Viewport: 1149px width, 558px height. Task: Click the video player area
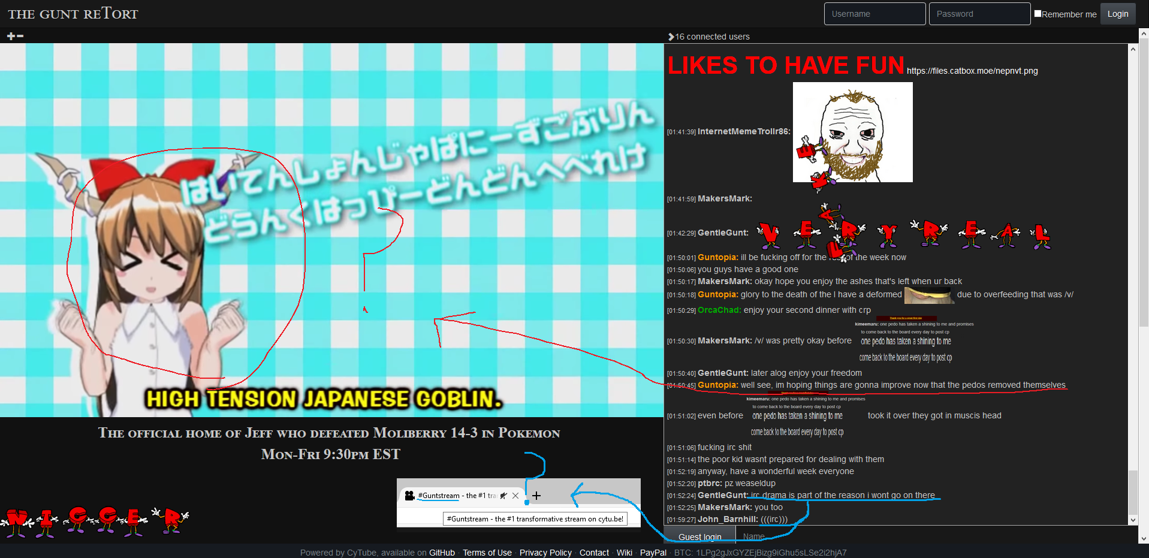[331, 230]
